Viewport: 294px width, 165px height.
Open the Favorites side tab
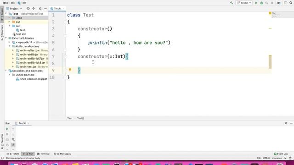coord(2,142)
